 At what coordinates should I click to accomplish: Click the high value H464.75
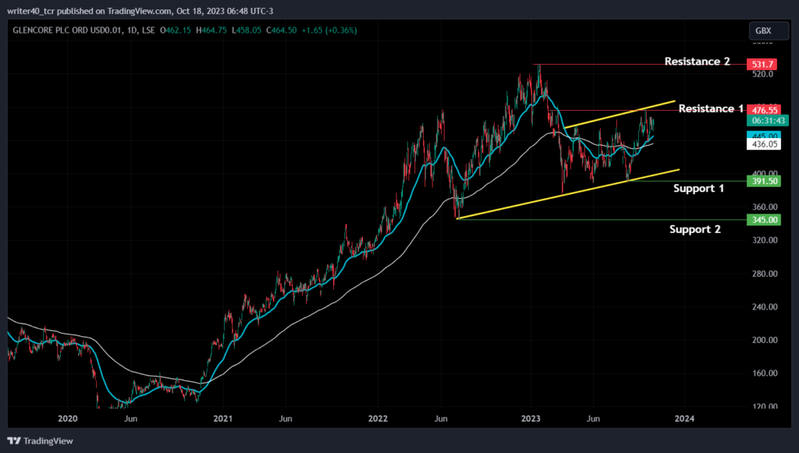(211, 30)
